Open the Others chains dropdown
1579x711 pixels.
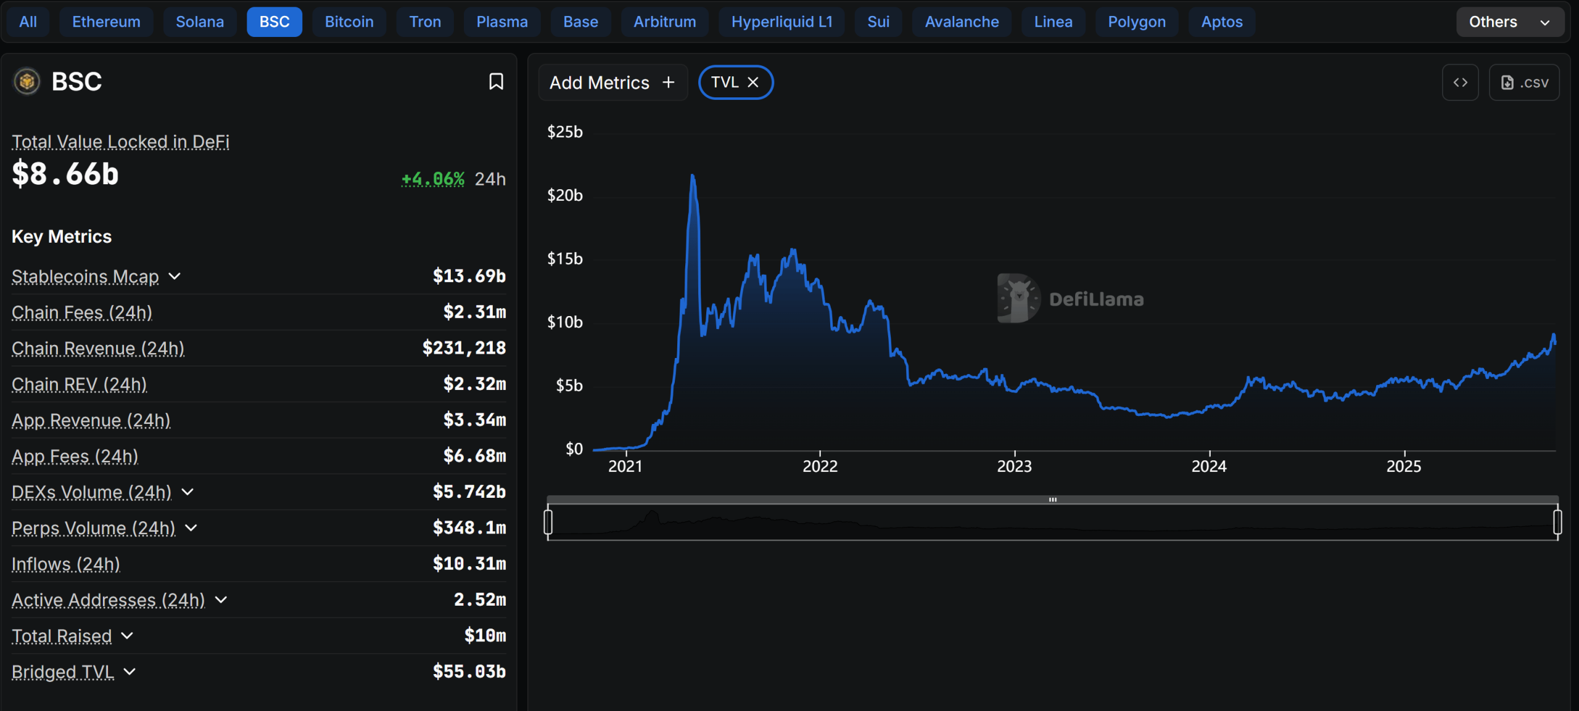tap(1509, 22)
